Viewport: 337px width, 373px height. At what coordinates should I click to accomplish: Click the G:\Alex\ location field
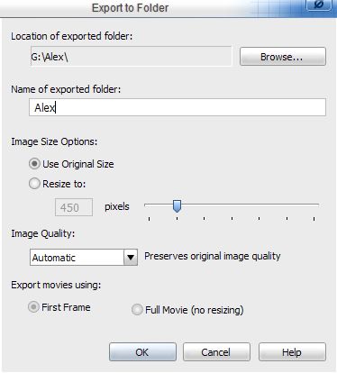click(132, 56)
